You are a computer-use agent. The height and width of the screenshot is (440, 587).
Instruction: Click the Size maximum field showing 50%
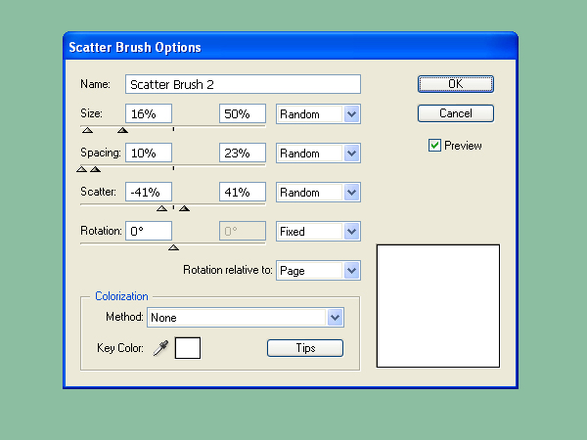[243, 113]
